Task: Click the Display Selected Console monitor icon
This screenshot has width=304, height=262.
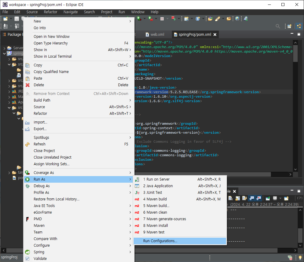Action: (x=275, y=198)
